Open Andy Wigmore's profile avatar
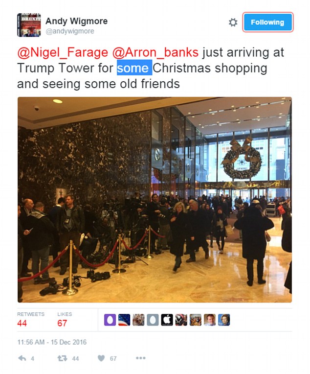This screenshot has height=374, width=310. click(29, 25)
